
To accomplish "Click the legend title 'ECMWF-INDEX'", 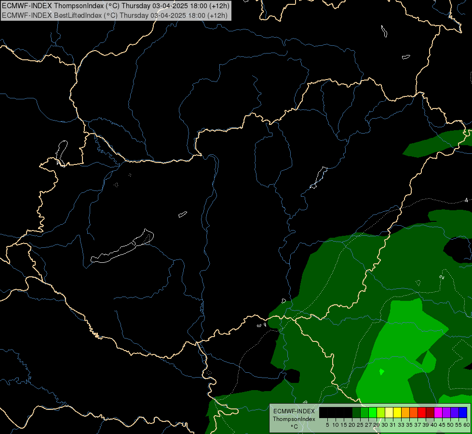I will (294, 411).
